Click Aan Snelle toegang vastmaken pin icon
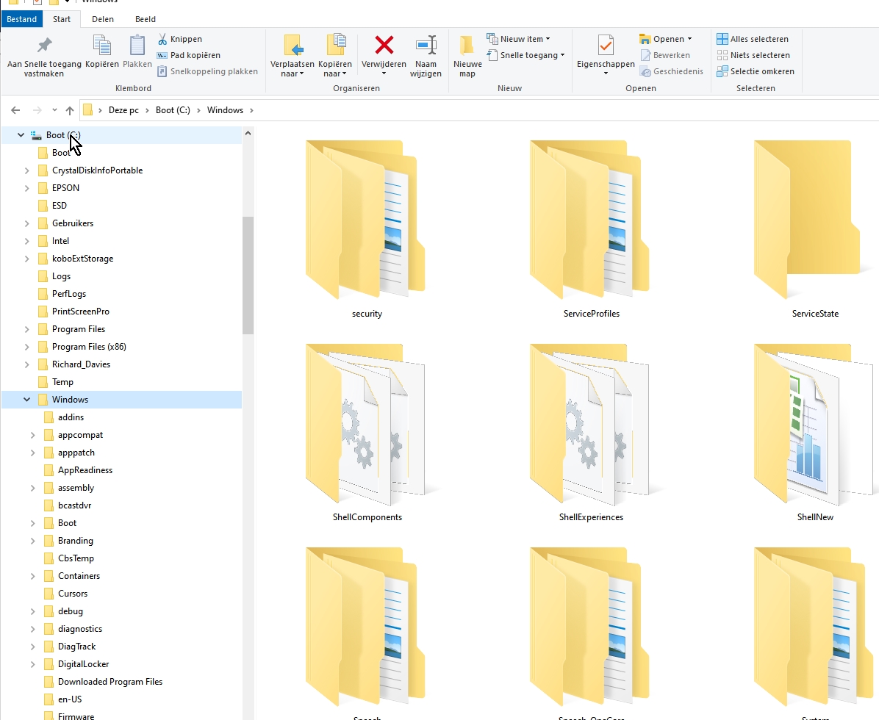This screenshot has height=720, width=879. pos(44,45)
